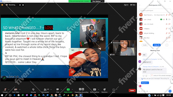Toggle video for Aaliyah Stribling

point(169,33)
